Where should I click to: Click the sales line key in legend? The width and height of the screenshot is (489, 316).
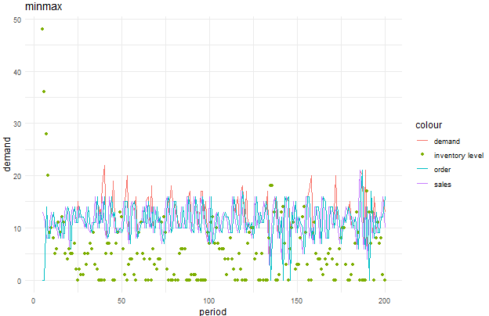tap(422, 184)
